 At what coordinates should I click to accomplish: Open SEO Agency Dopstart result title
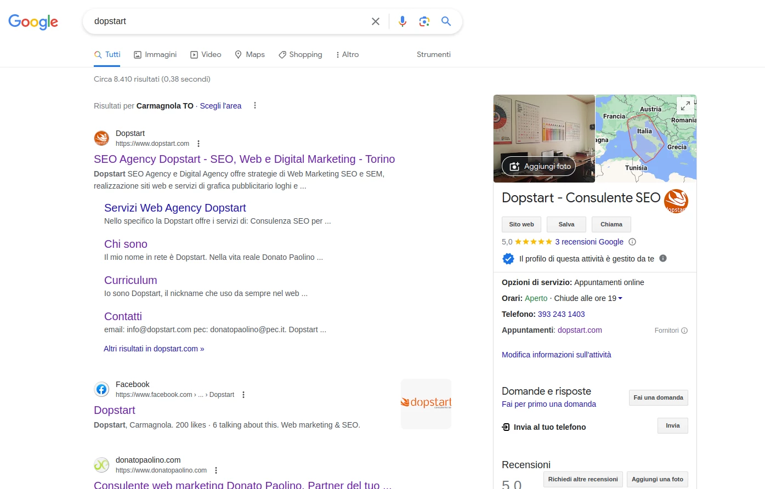(x=244, y=159)
